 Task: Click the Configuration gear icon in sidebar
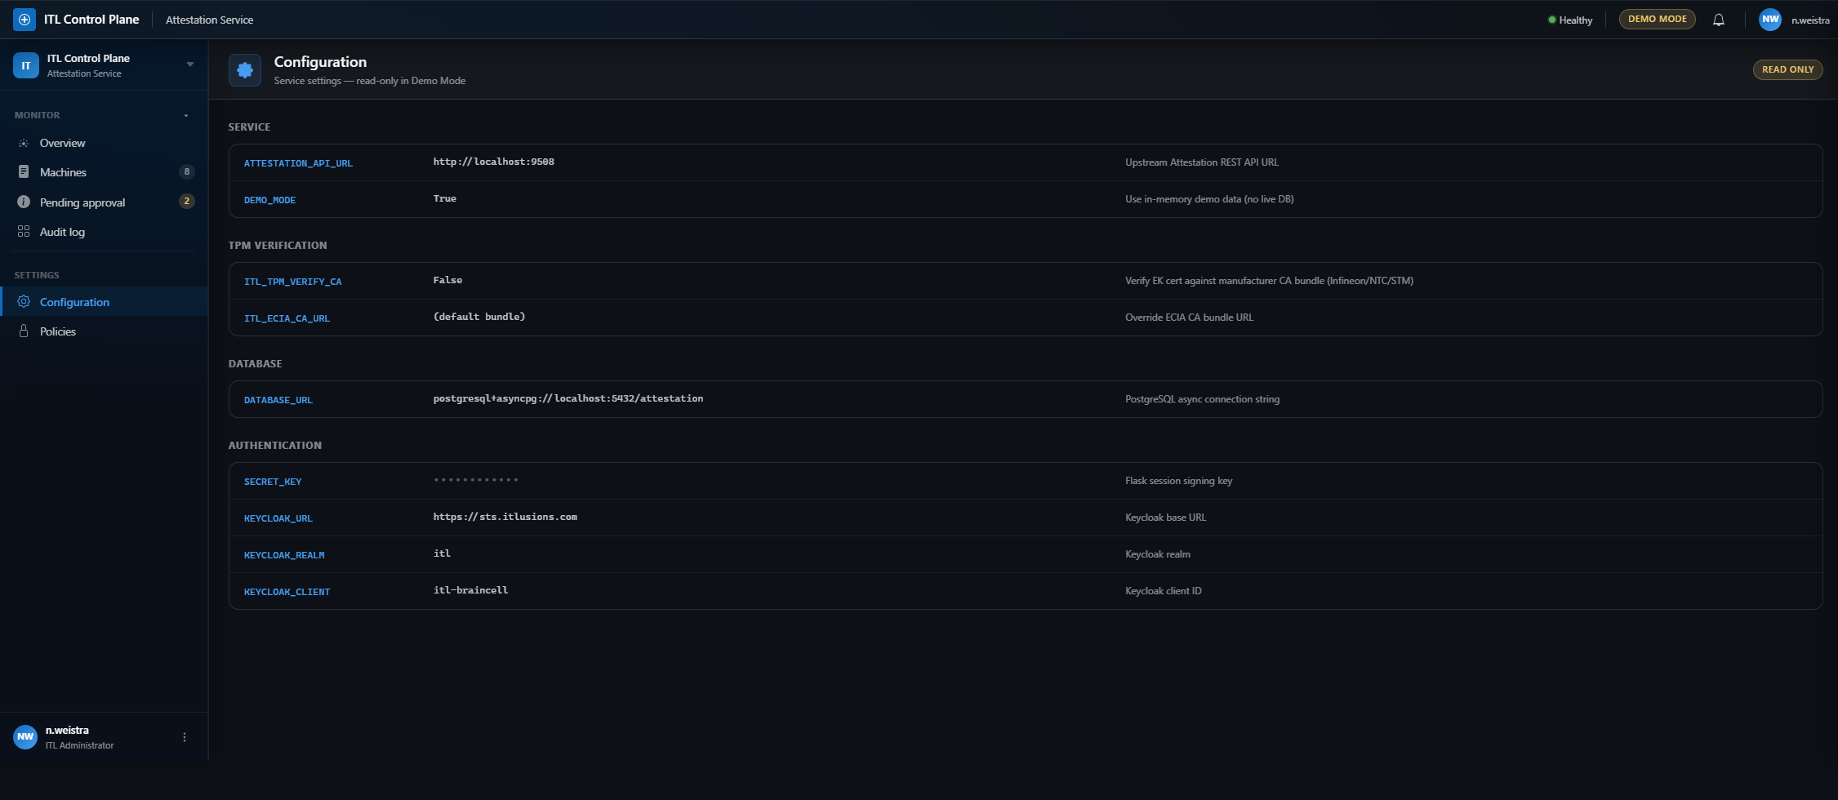(24, 302)
